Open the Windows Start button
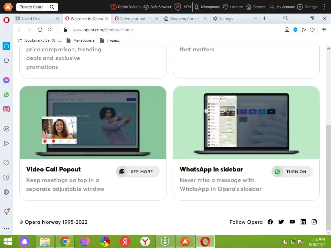The image size is (331, 248). (8, 242)
